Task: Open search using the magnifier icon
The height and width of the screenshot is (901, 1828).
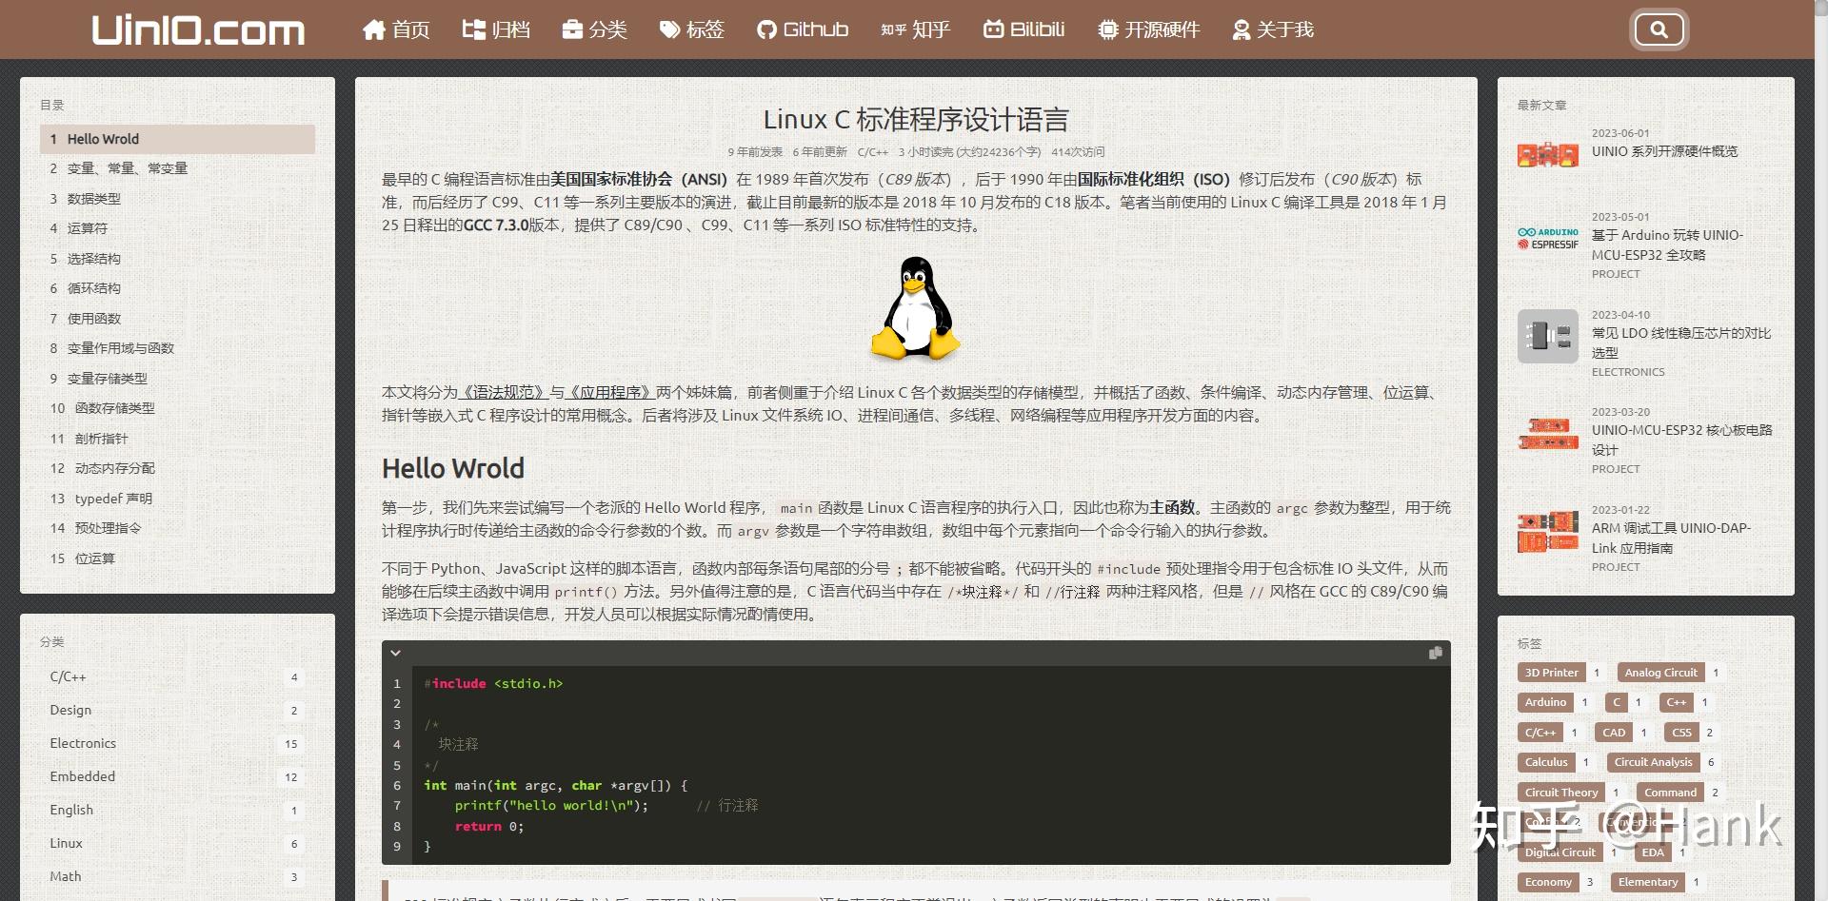Action: [x=1659, y=29]
